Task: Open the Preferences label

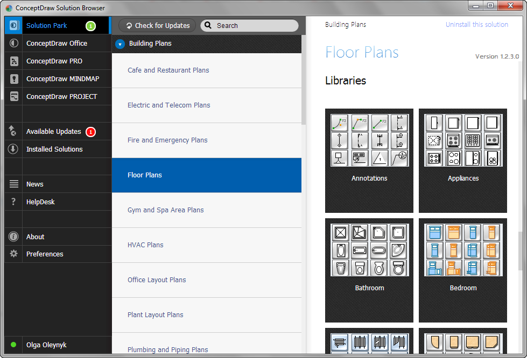Action: 45,254
